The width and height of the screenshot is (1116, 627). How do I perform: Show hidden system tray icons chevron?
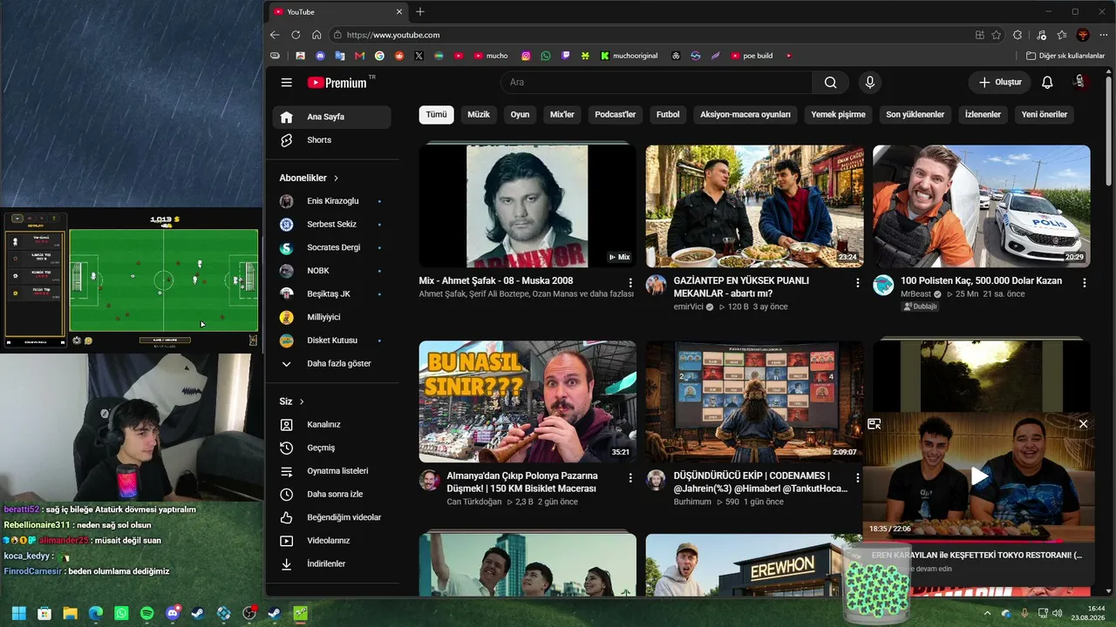pyautogui.click(x=989, y=614)
